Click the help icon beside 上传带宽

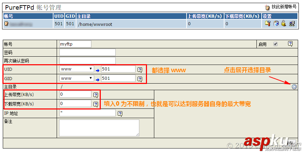tap(96, 95)
